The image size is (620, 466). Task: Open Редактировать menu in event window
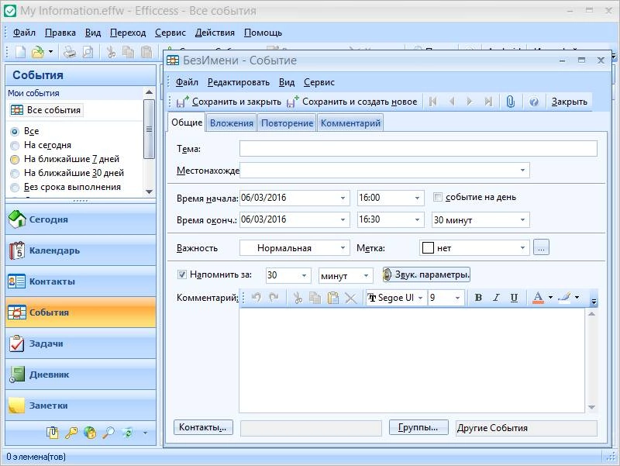coord(239,82)
